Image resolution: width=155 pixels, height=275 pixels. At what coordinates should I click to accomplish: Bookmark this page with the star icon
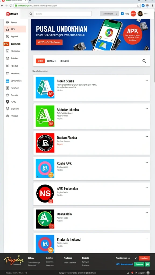point(138,6)
